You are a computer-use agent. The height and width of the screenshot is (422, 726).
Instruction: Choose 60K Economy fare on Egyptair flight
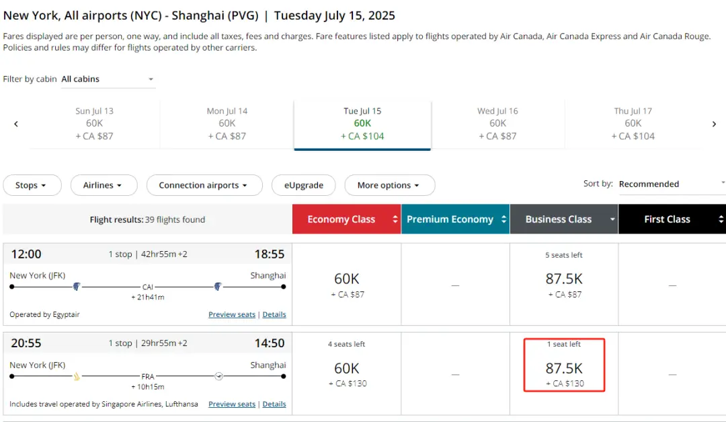(x=347, y=283)
